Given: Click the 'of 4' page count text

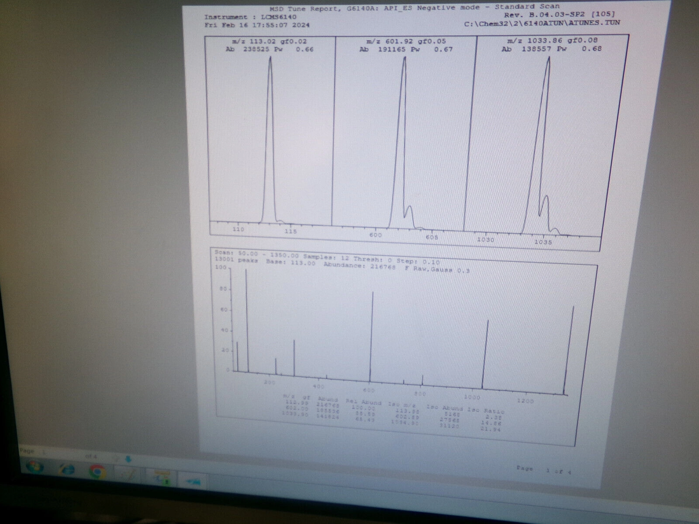Looking at the screenshot, I should [x=91, y=456].
